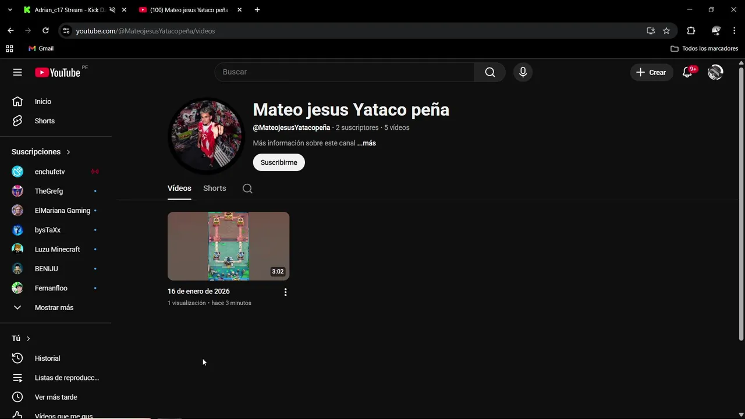The width and height of the screenshot is (745, 419).
Task: View site information icon in address bar
Action: point(66,31)
